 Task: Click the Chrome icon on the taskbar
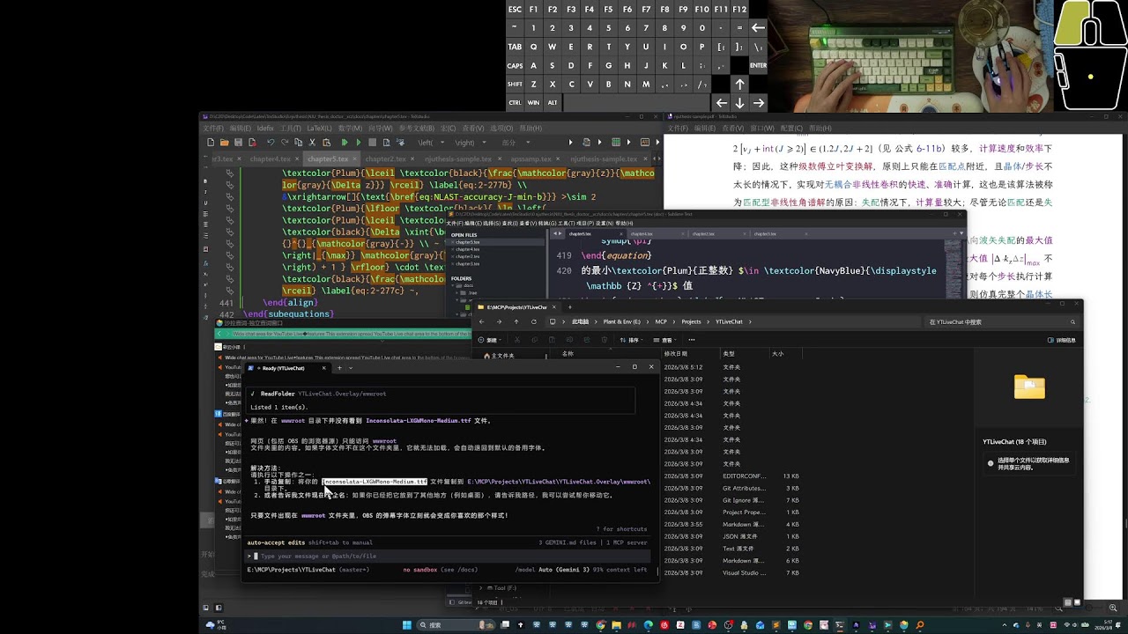tap(601, 625)
